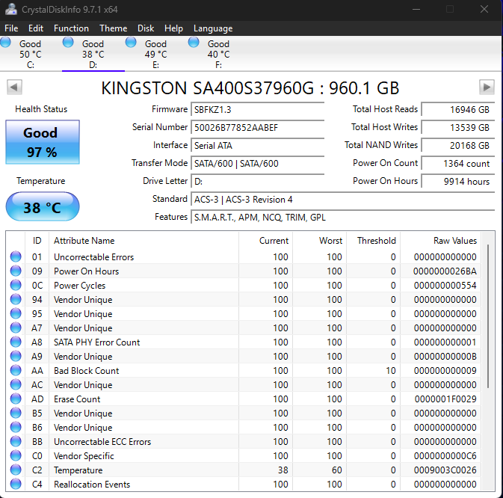Click the Current column header
The image size is (503, 498).
[265, 241]
